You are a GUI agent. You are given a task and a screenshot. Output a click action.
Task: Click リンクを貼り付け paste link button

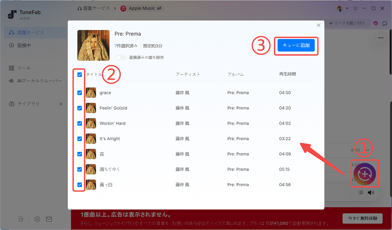[347, 23]
